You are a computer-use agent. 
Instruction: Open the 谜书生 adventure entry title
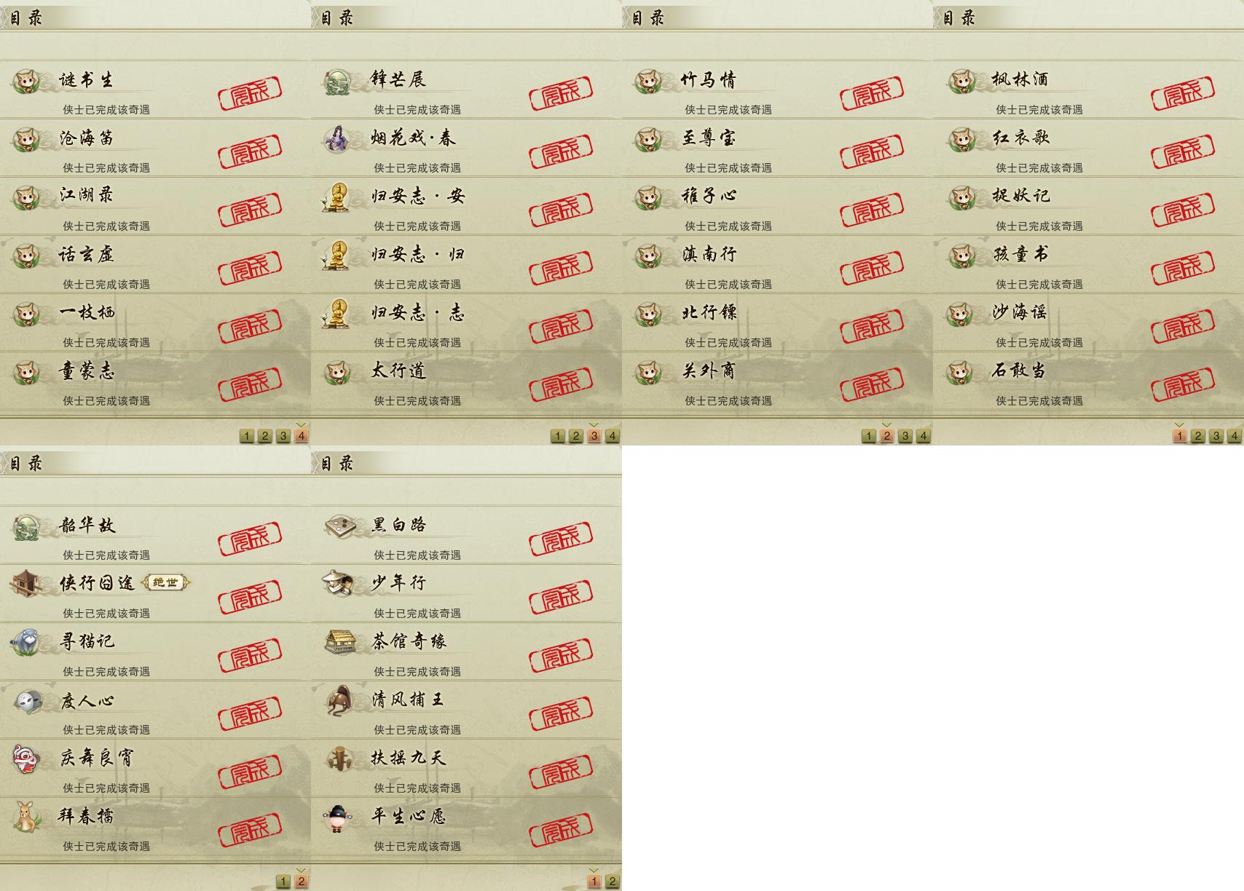coord(87,80)
